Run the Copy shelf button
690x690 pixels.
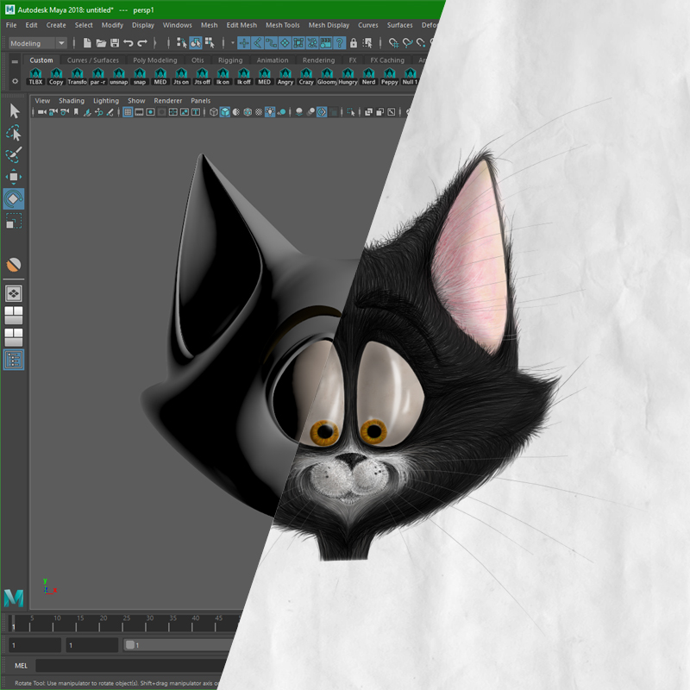pos(56,77)
